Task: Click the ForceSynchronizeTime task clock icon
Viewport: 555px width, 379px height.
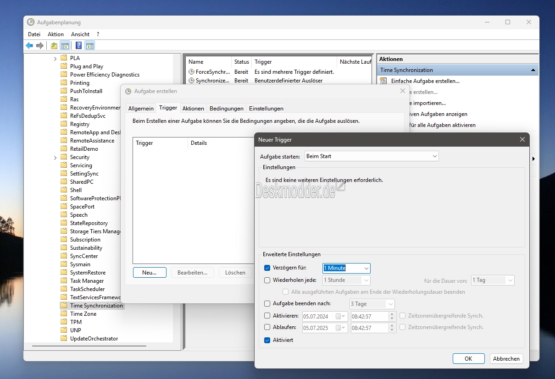Action: click(192, 72)
